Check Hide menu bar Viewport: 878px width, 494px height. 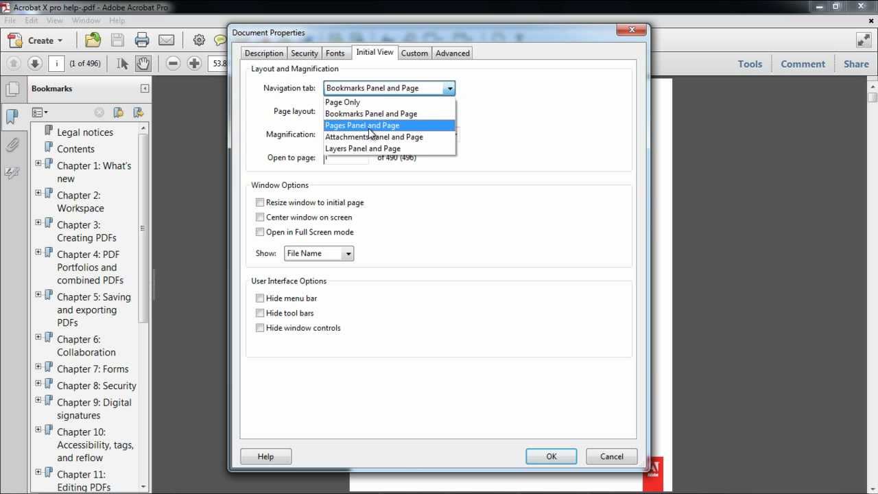point(260,298)
